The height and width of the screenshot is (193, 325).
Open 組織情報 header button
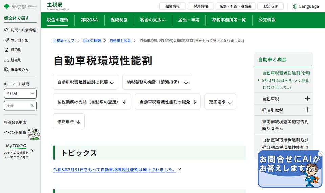pos(172,6)
